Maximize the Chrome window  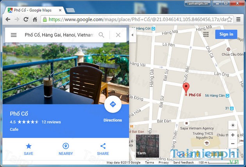coord(226,3)
